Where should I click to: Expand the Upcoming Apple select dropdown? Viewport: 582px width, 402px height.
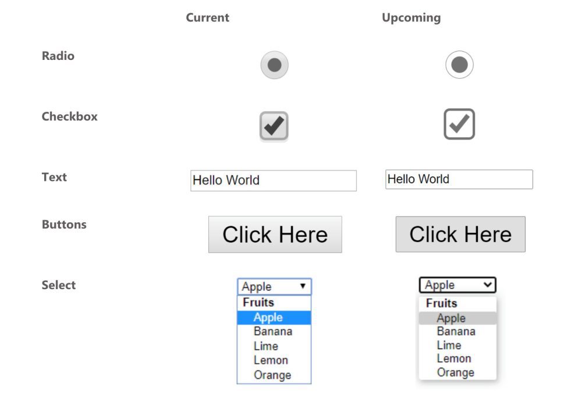click(457, 285)
